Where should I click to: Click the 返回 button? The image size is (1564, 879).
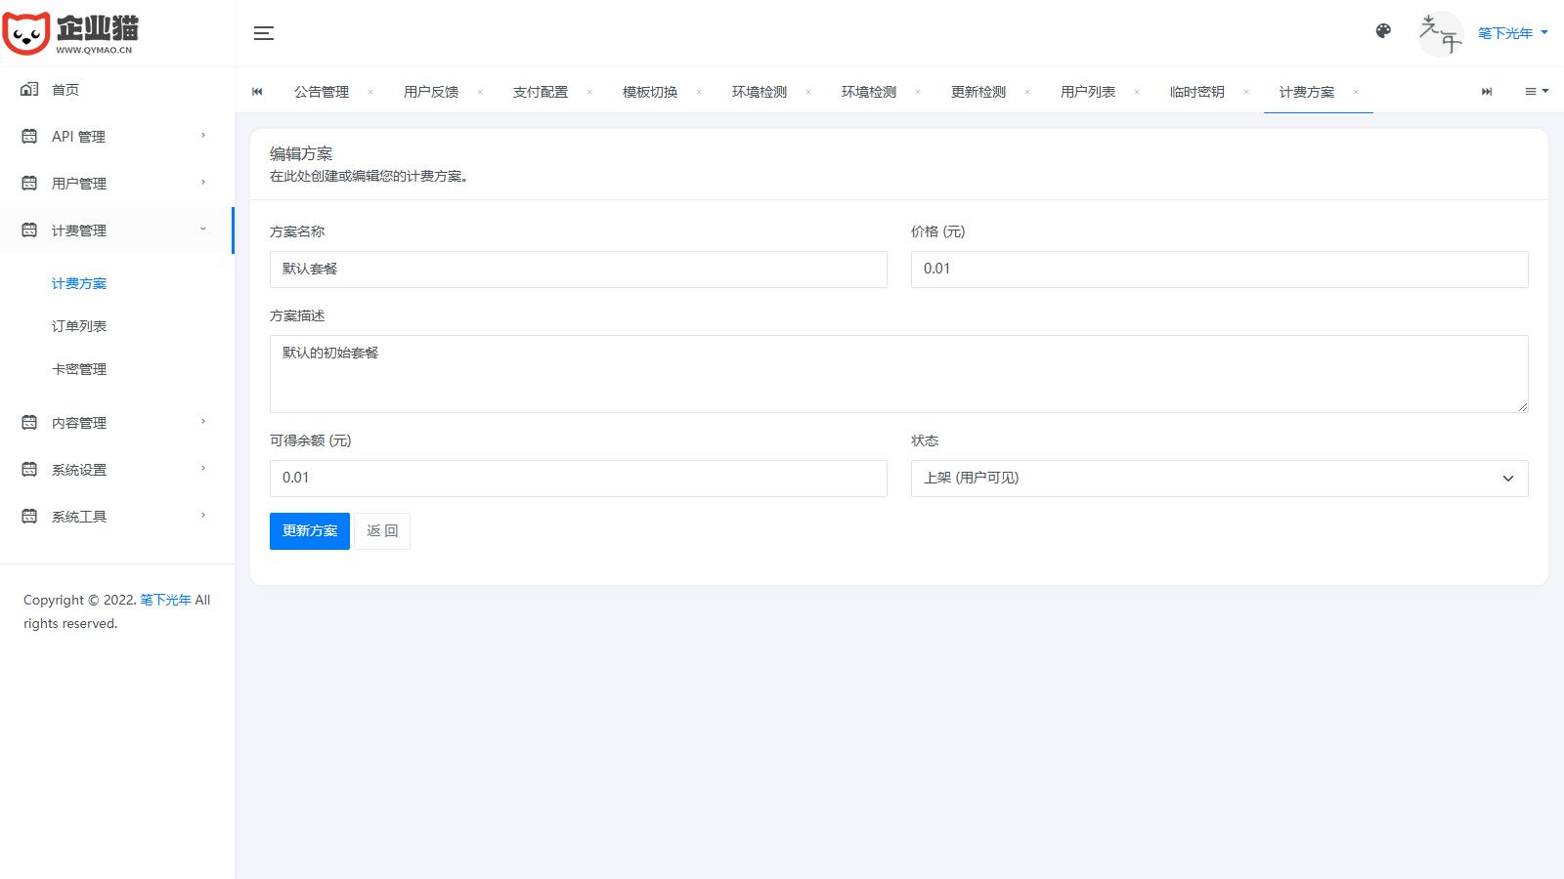(x=382, y=531)
